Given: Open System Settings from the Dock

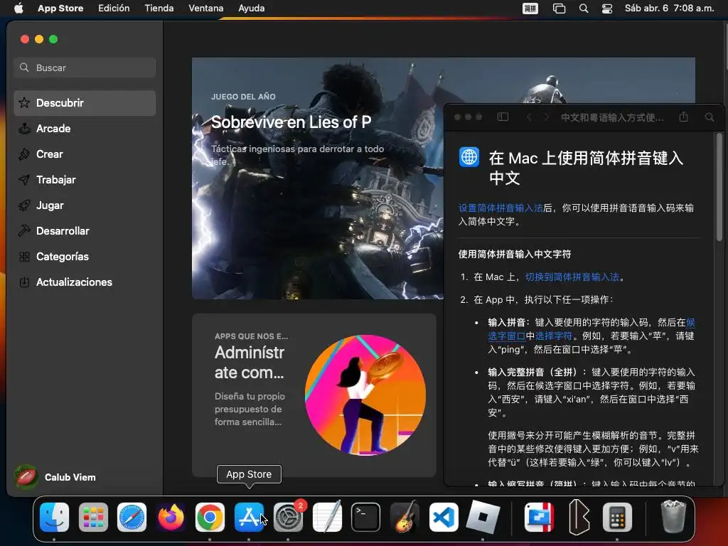Looking at the screenshot, I should coord(288,517).
